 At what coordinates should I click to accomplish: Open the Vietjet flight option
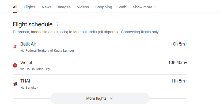pos(100,65)
